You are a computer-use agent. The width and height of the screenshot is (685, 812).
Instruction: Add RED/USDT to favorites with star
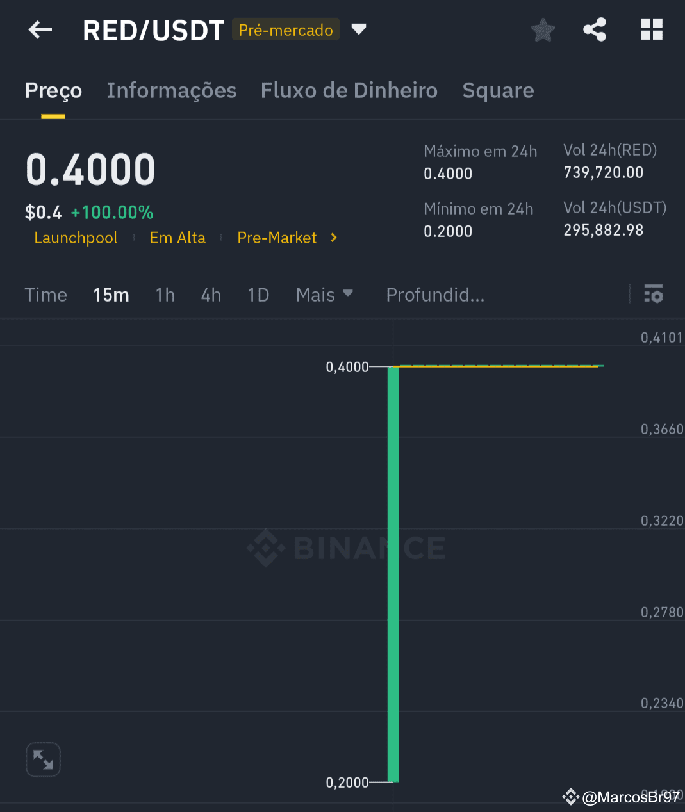[x=543, y=29]
